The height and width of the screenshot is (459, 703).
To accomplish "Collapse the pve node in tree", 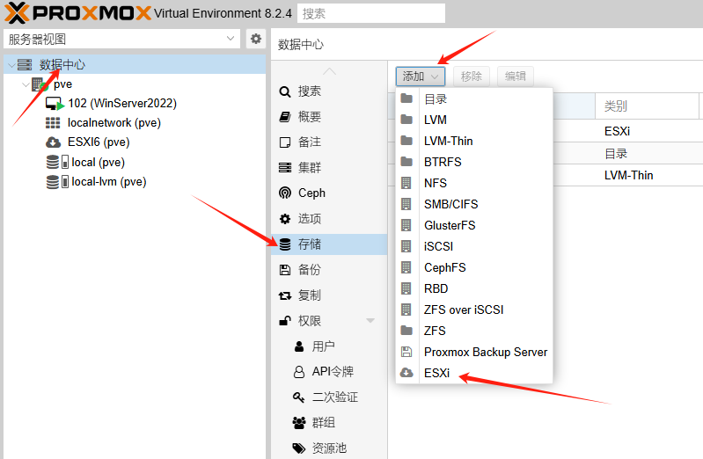I will tap(24, 85).
